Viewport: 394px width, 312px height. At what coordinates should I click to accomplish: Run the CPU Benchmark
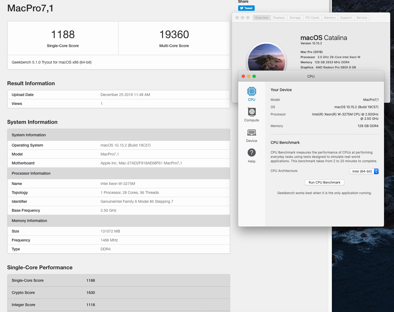324,182
